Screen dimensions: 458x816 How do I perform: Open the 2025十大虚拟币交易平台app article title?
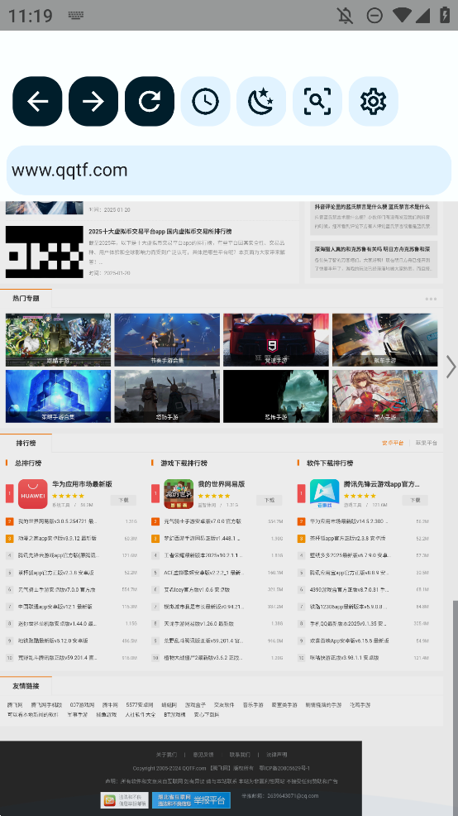pyautogui.click(x=160, y=231)
